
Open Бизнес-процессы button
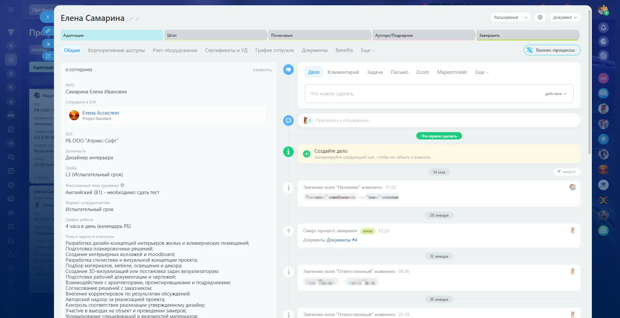coord(552,50)
